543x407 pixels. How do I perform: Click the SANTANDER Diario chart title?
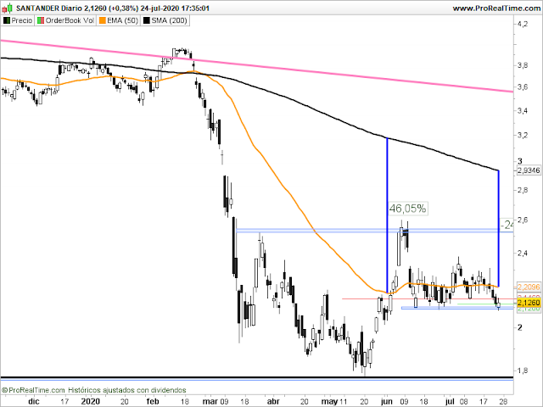pos(49,8)
